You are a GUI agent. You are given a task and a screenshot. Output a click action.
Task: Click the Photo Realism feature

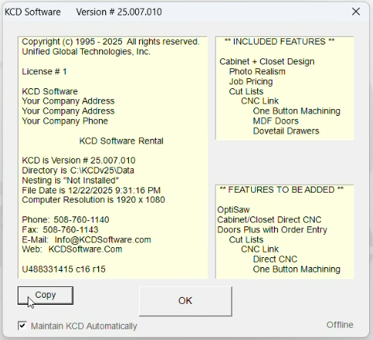click(x=257, y=71)
